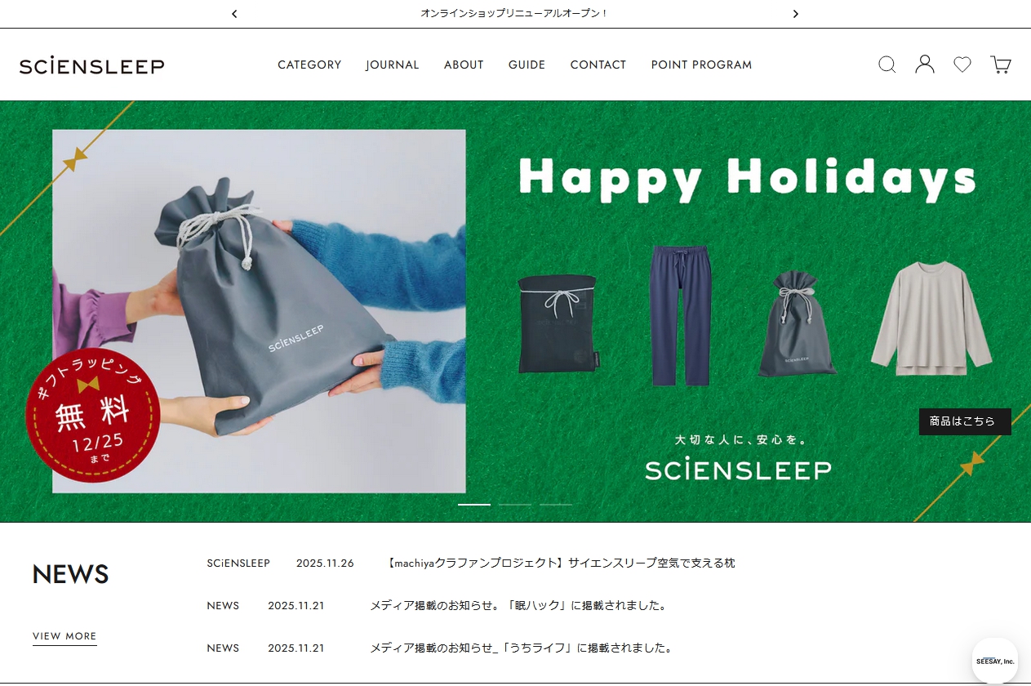Expand the CATEGORY navigation menu
Image resolution: width=1031 pixels, height=686 pixels.
pyautogui.click(x=309, y=65)
